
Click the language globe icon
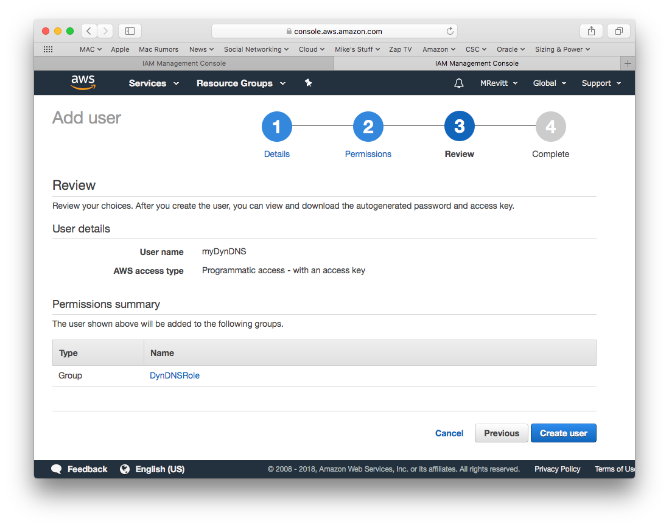tap(125, 469)
